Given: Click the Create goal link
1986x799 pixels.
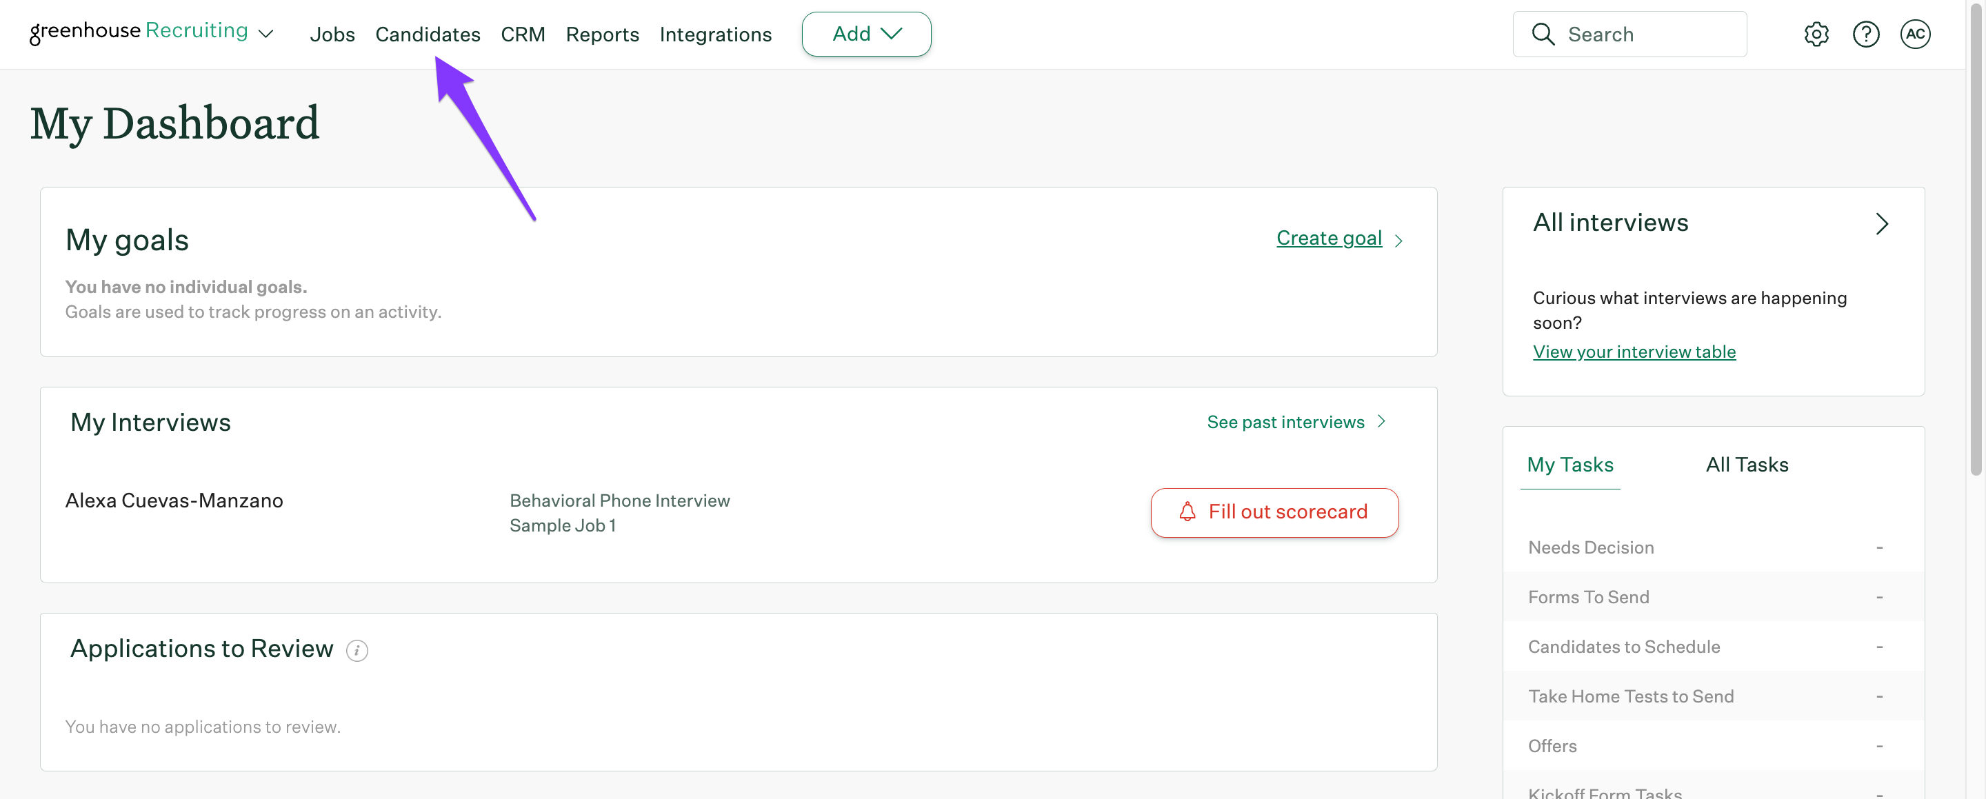Looking at the screenshot, I should point(1328,238).
